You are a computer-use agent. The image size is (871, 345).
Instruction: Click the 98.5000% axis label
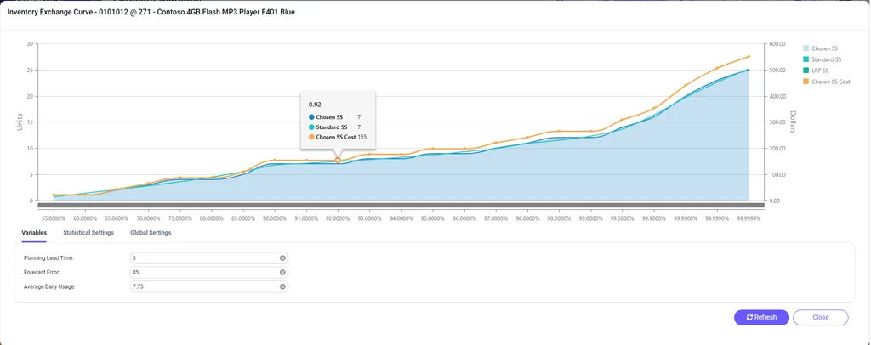point(560,218)
